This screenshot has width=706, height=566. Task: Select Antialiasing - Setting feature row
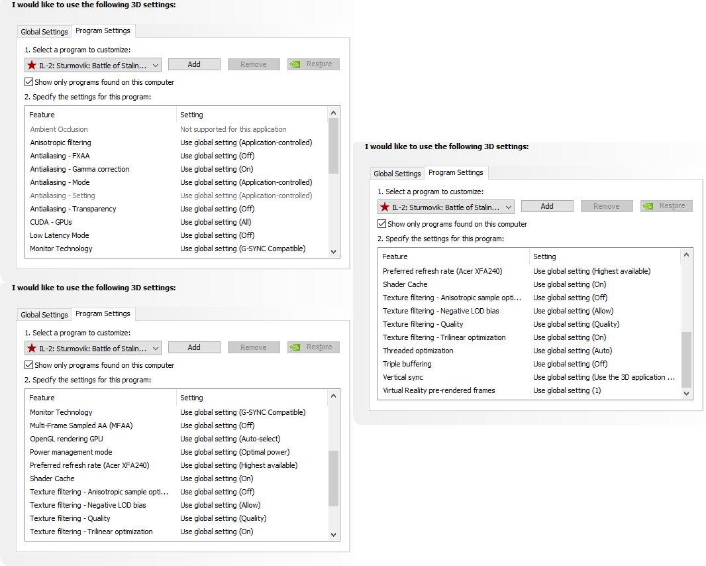click(177, 196)
